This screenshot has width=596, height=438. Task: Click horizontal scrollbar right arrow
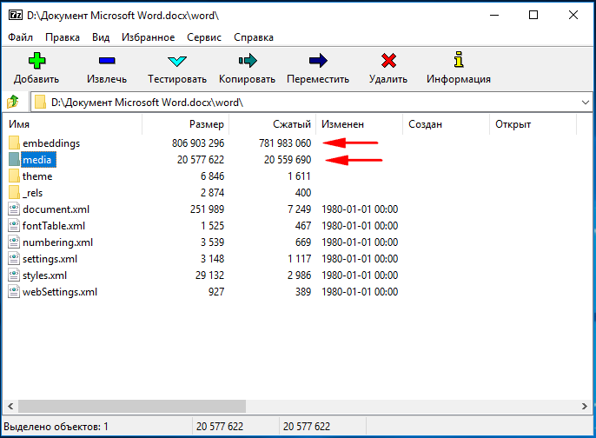coord(584,406)
